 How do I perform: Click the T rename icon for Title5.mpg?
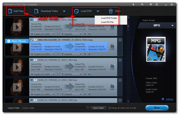[x=35, y=80]
